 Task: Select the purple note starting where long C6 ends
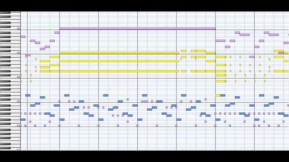point(220,41)
